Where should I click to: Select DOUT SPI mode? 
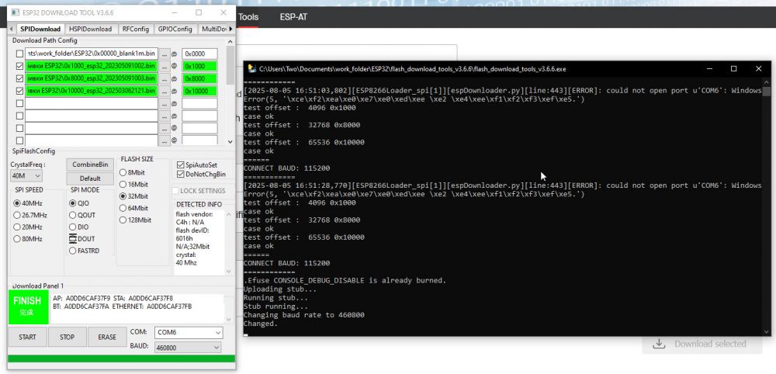click(x=73, y=239)
